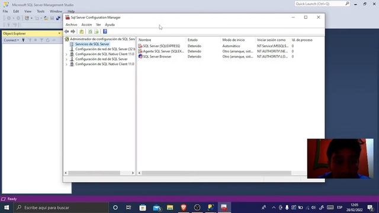Viewport: 379px width, 213px height.
Task: Open Brave browser from the taskbar
Action: coord(184,208)
